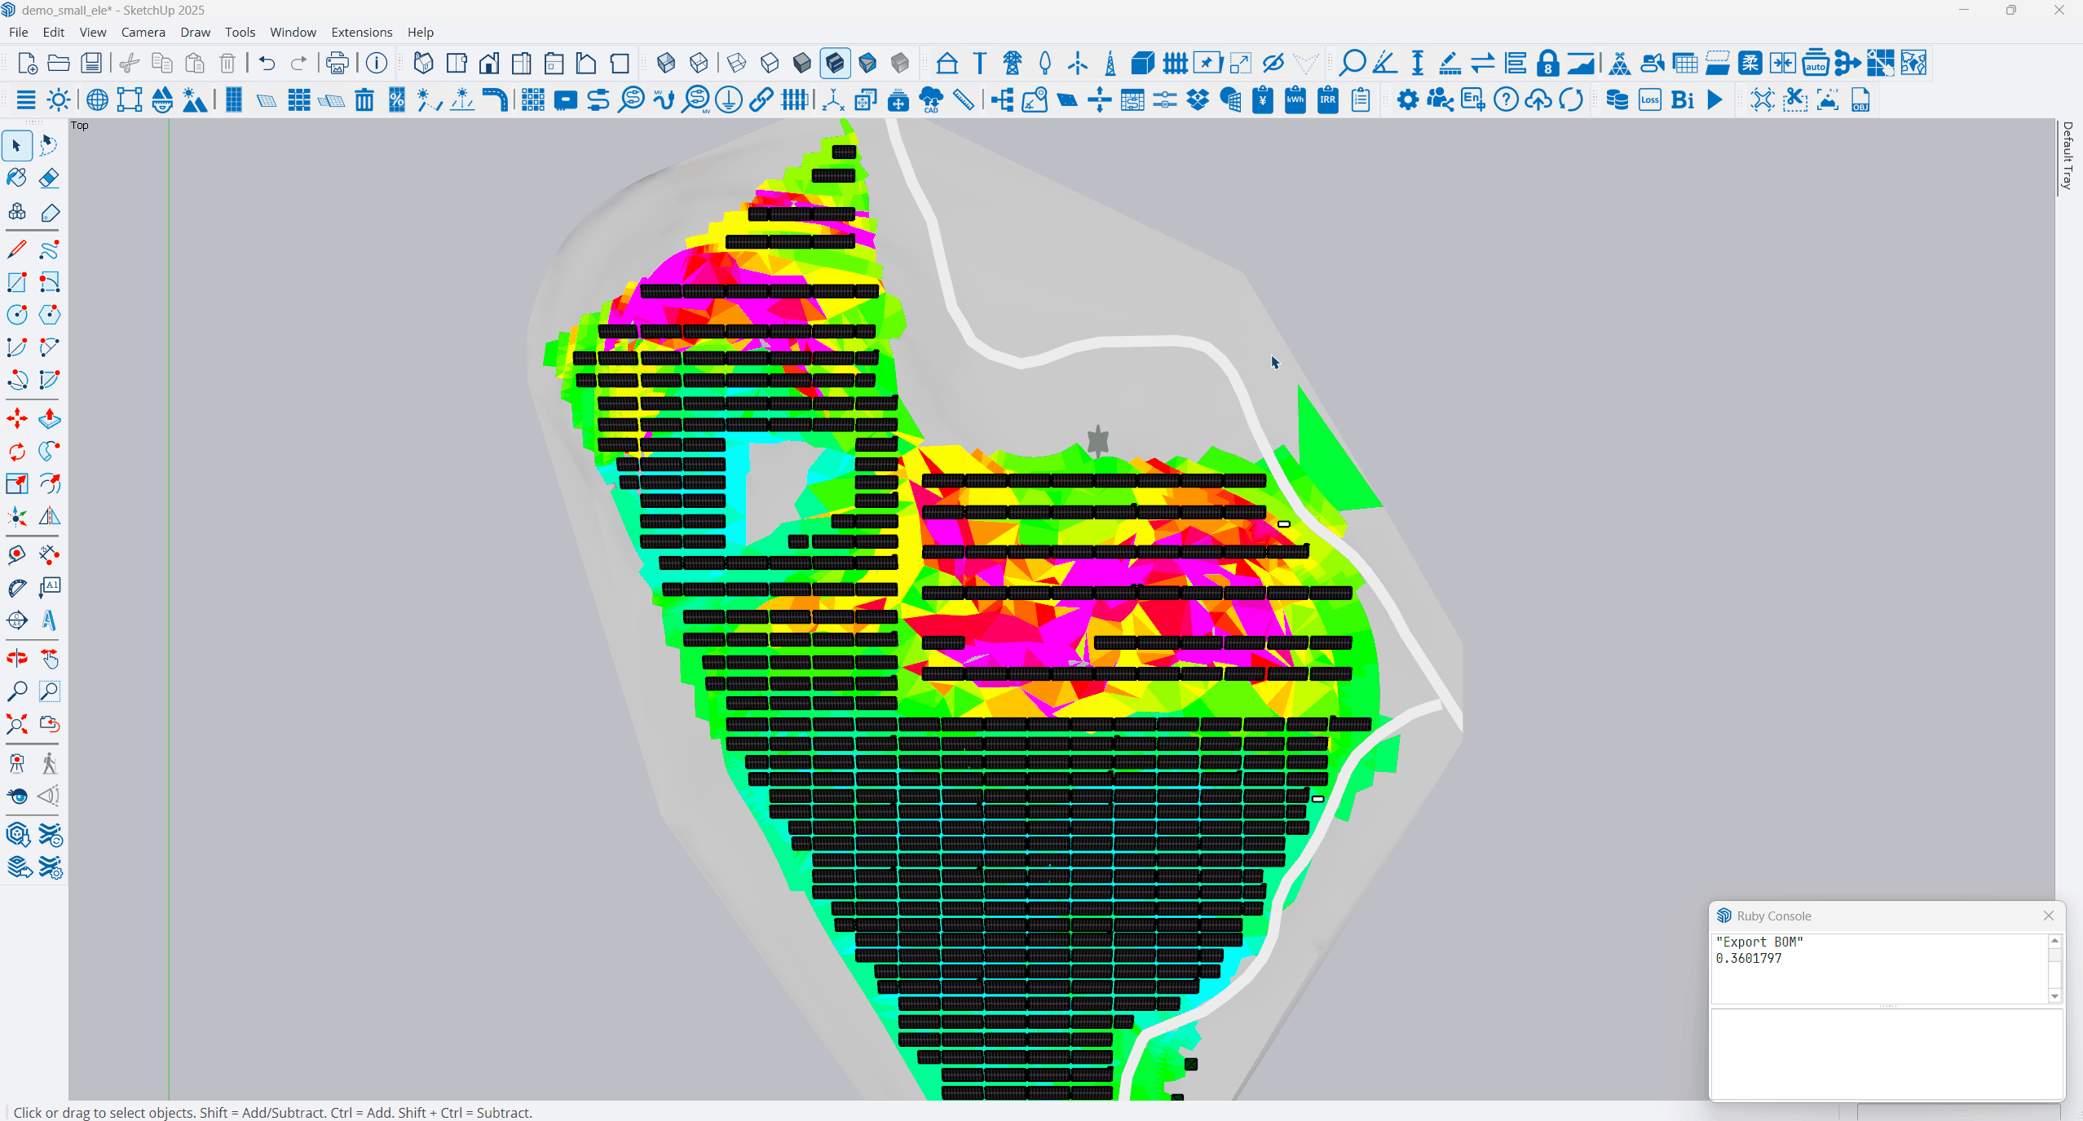Screen dimensions: 2083x1121
Task: Switch to Hidden Line face style
Action: (769, 63)
